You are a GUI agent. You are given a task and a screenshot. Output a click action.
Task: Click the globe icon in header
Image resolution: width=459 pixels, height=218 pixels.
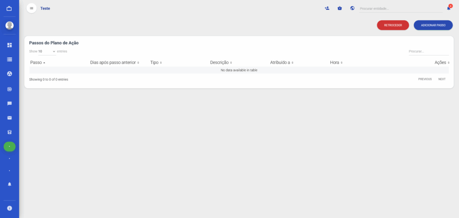click(352, 8)
